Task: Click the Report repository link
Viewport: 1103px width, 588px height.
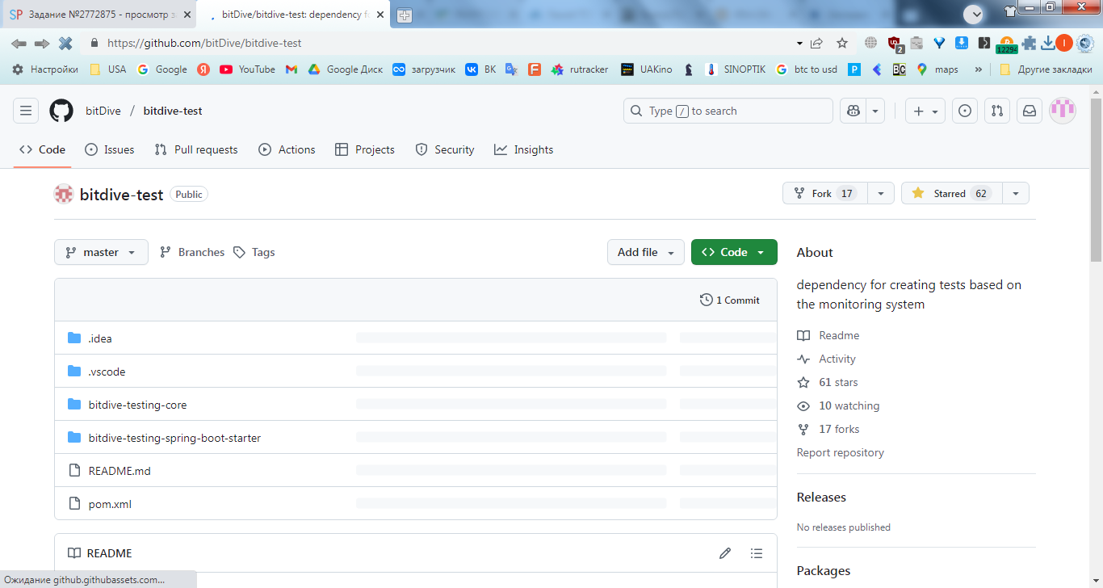Action: (841, 452)
